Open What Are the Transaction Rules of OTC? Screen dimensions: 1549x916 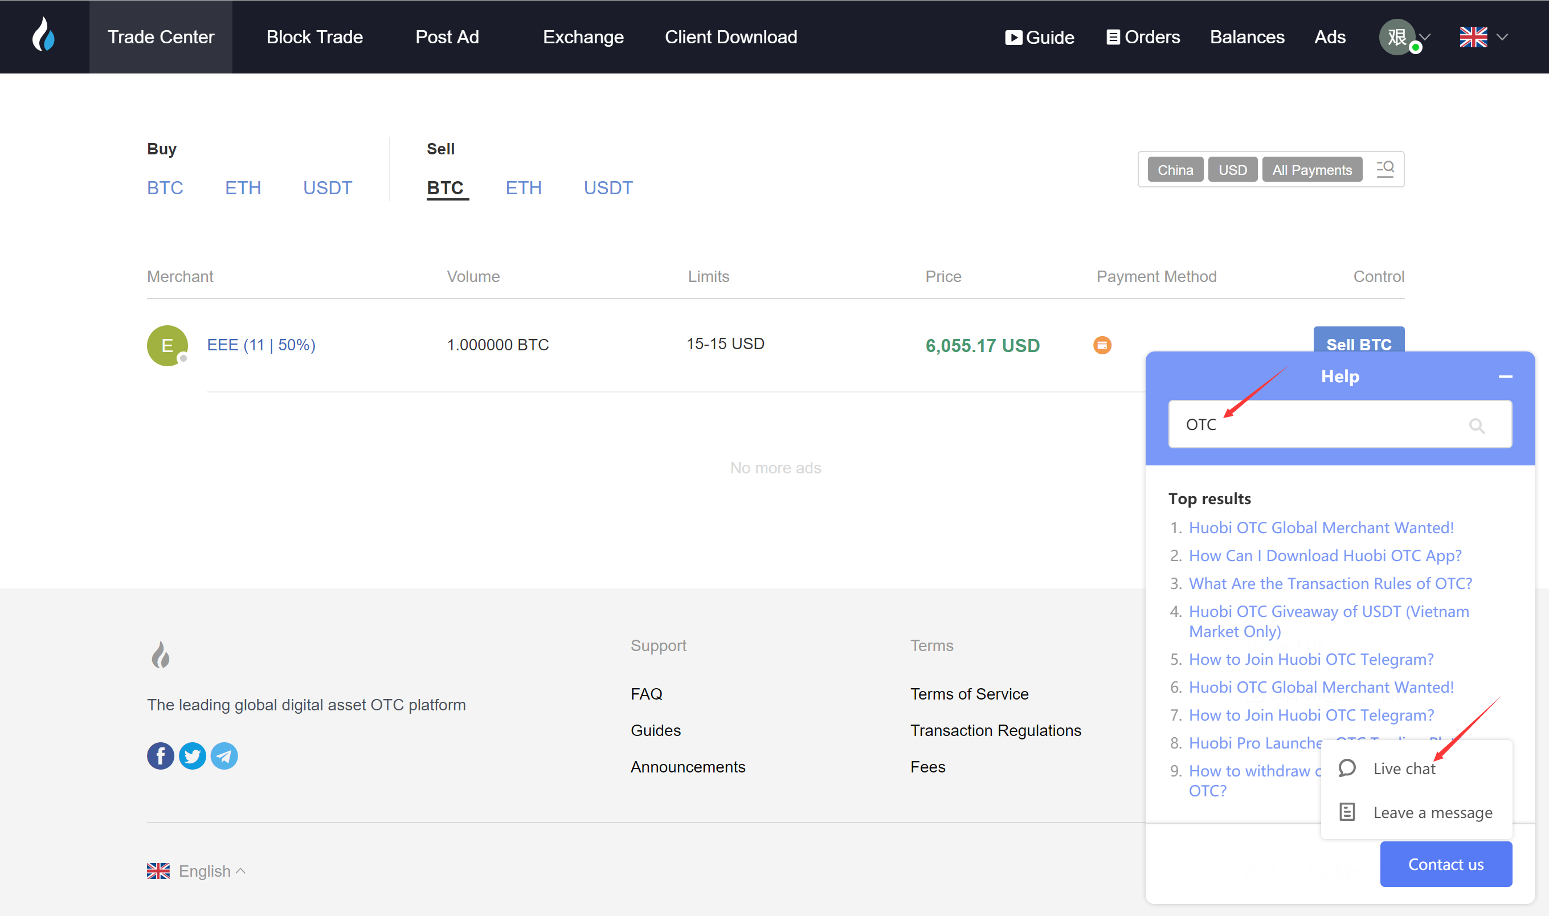(1331, 583)
